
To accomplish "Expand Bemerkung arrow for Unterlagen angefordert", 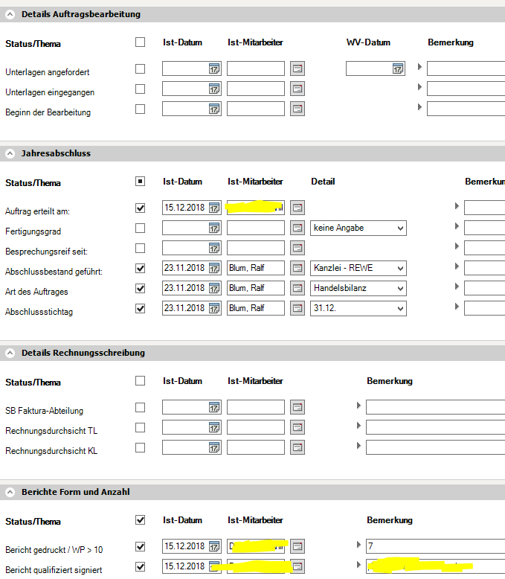I will [419, 67].
